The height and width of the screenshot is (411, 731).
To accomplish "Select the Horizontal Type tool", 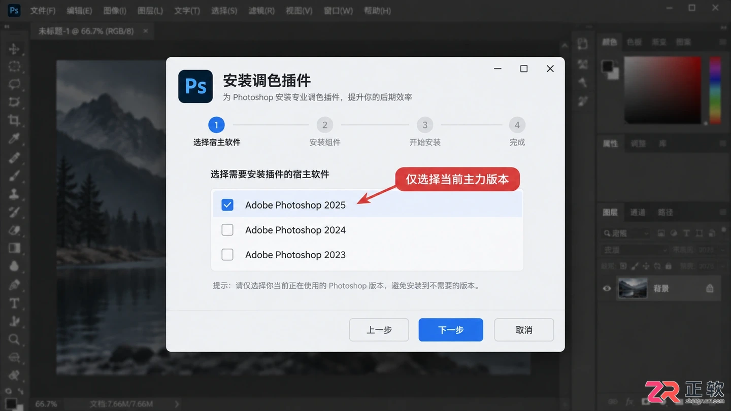I will click(14, 303).
